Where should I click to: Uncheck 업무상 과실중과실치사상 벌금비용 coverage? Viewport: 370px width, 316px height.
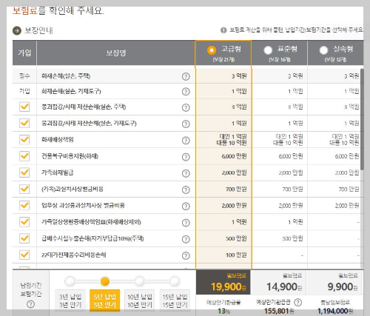(24, 205)
